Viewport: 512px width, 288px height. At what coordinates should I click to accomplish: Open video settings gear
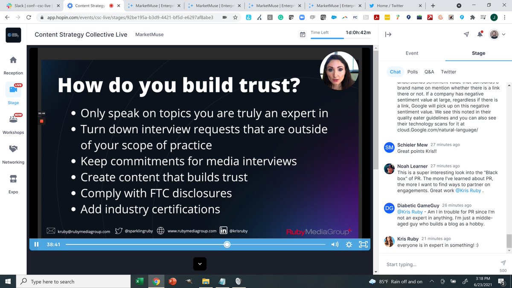[x=349, y=244]
